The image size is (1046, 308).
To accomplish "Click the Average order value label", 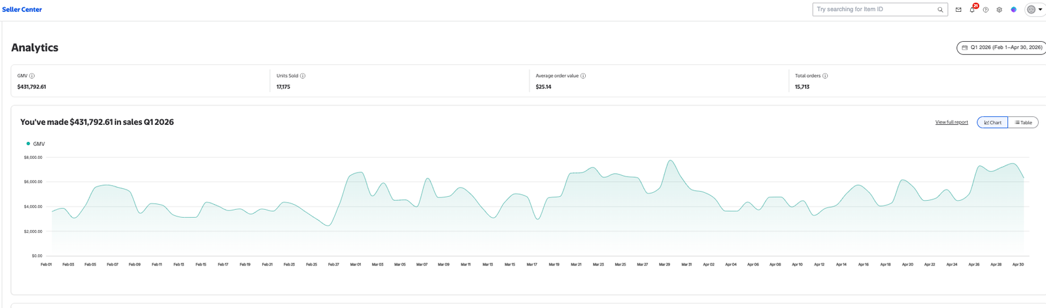I will [x=557, y=76].
